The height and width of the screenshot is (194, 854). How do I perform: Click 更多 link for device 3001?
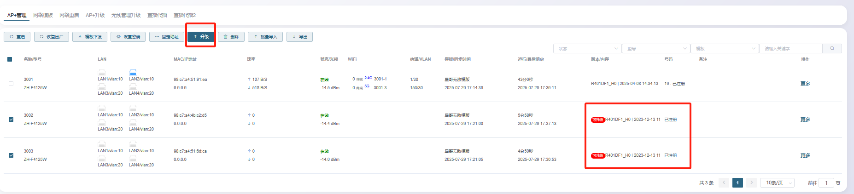click(x=805, y=84)
